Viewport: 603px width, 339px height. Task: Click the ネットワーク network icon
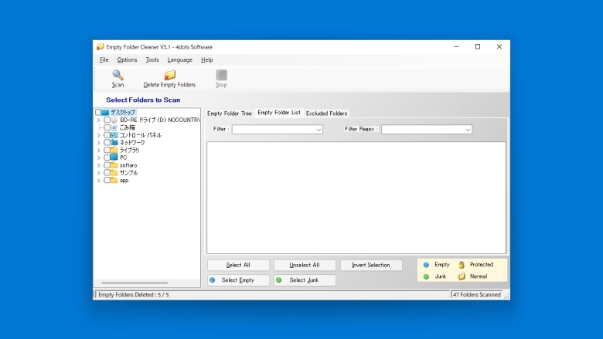point(114,142)
